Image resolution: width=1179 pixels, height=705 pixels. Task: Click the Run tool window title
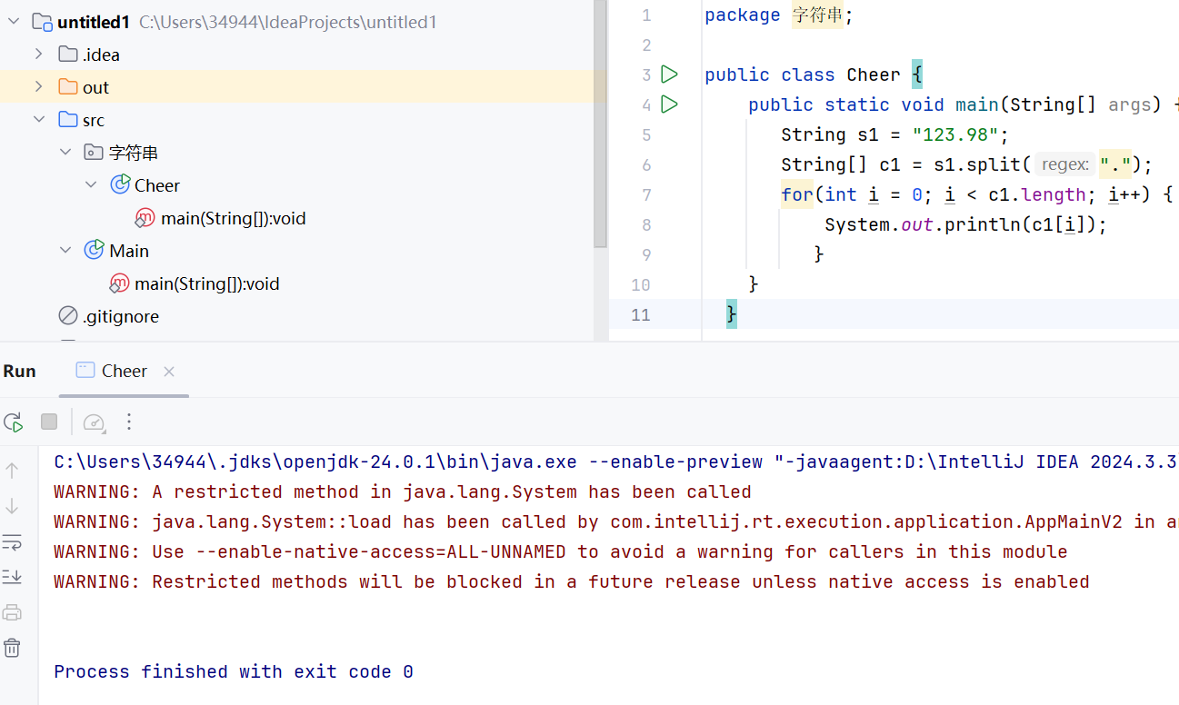coord(20,371)
